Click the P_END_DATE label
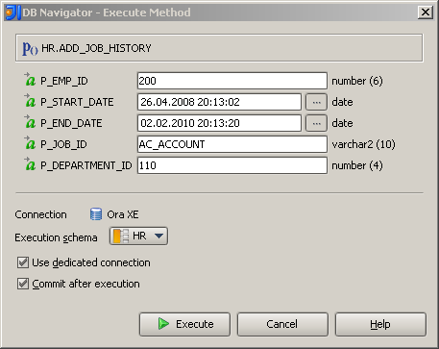Screen dimensions: 439x349 pos(71,123)
